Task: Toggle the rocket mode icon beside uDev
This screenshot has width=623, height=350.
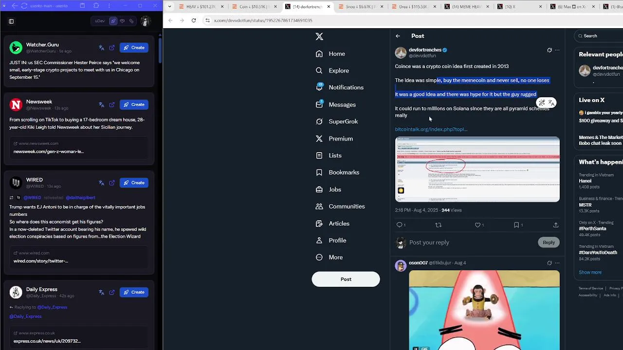Action: pos(113,21)
